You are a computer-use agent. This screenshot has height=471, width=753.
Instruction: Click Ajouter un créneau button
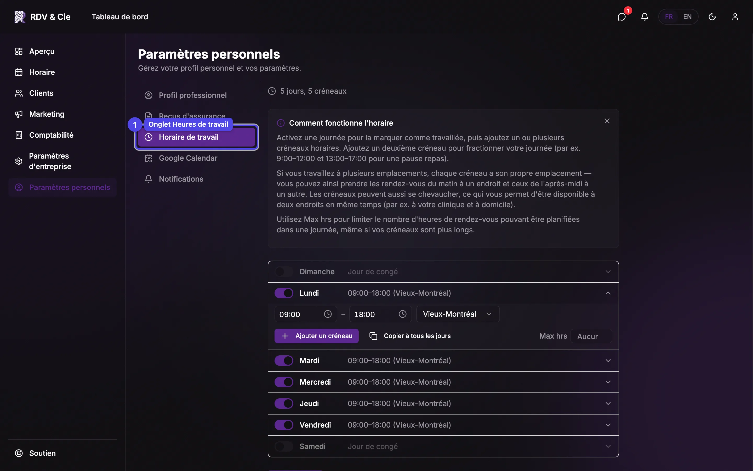pyautogui.click(x=316, y=336)
